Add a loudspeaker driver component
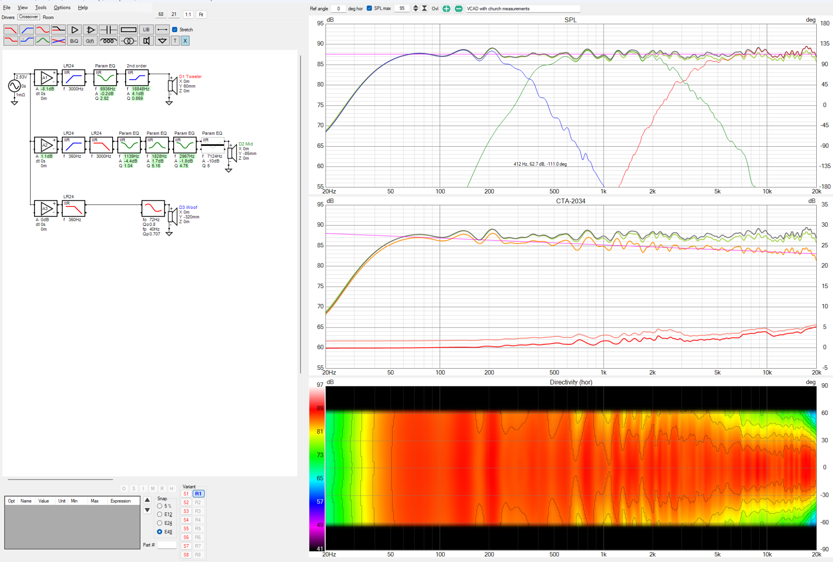833x562 pixels. pos(146,41)
